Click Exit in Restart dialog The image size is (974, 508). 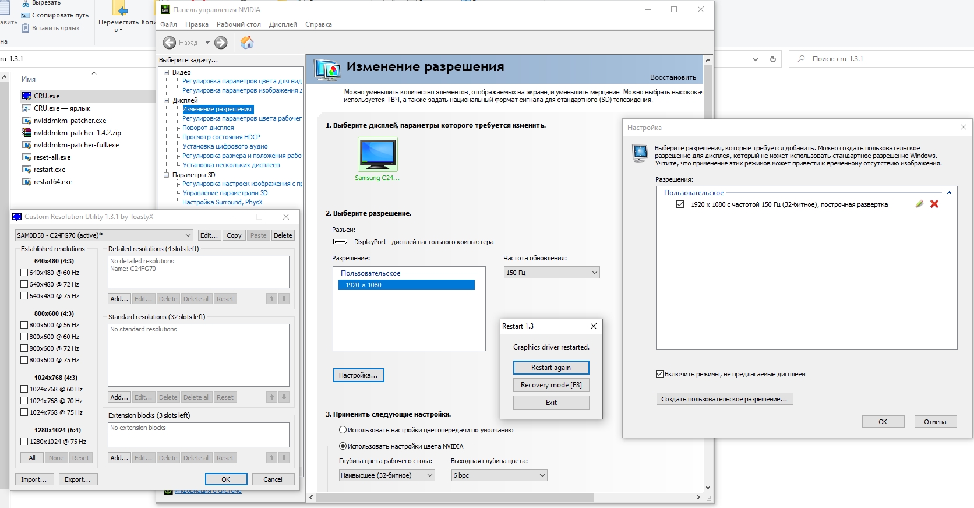551,403
